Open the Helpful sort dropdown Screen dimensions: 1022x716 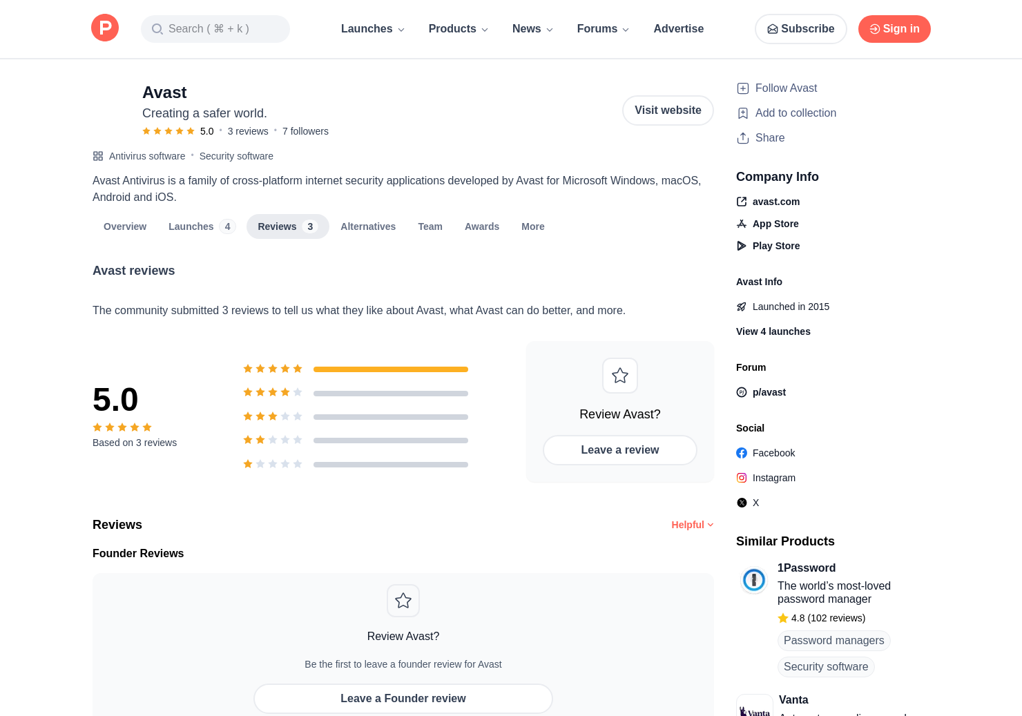click(693, 525)
